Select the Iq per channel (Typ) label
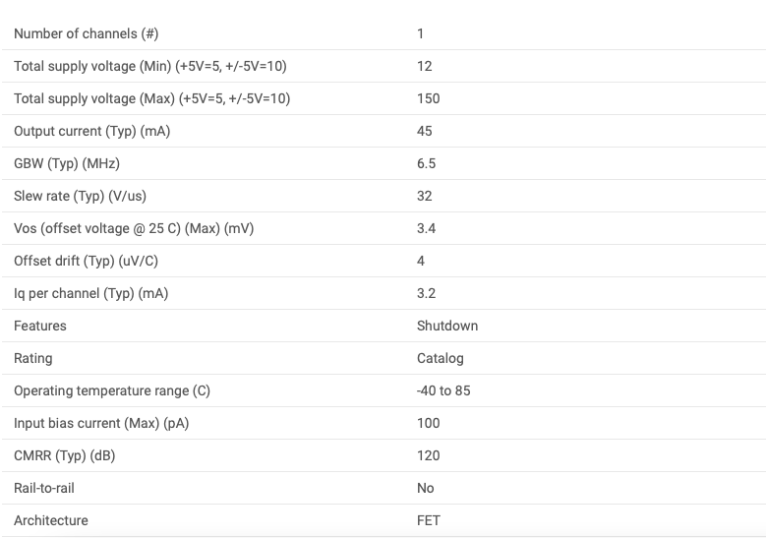Image resolution: width=766 pixels, height=538 pixels. point(90,293)
